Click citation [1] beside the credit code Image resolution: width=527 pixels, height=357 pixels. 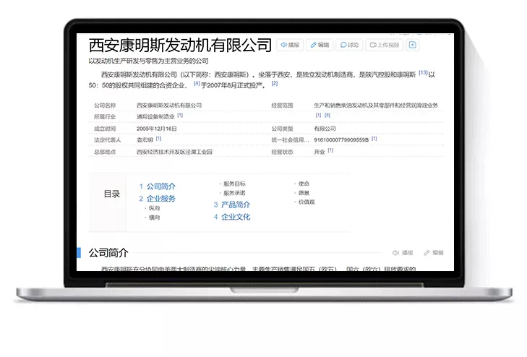point(374,138)
